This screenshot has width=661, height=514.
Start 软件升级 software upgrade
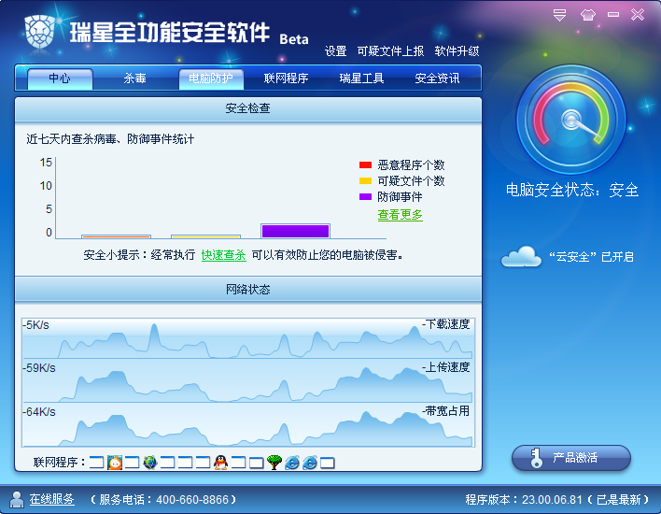tap(457, 51)
